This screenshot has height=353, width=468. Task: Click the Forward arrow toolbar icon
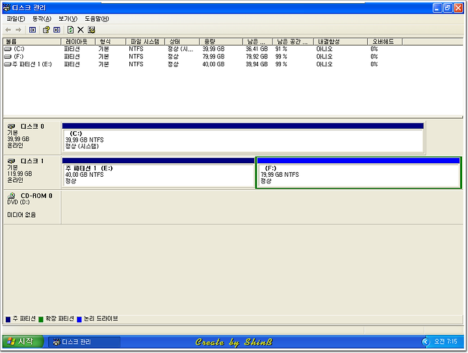(x=18, y=30)
